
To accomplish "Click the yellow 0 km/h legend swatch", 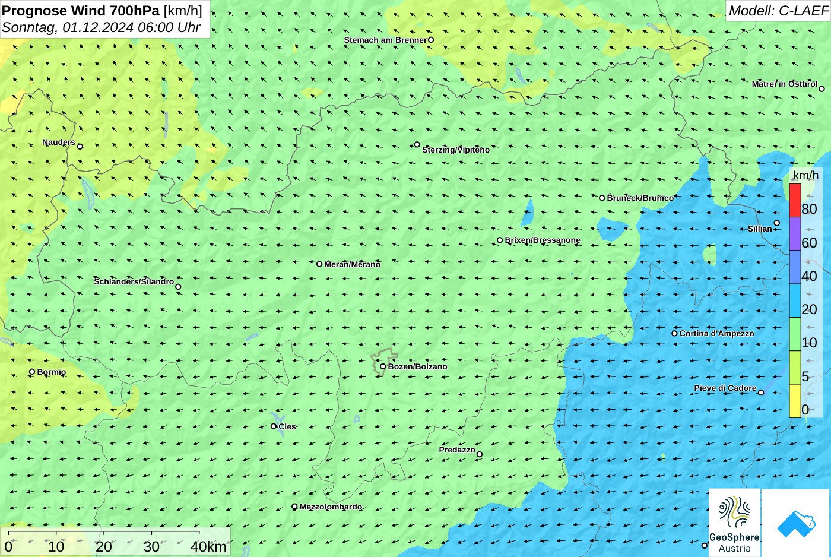I will [795, 401].
